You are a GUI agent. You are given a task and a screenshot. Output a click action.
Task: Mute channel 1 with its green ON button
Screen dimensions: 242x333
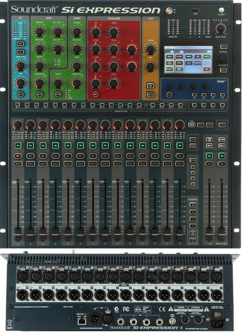[18, 146]
